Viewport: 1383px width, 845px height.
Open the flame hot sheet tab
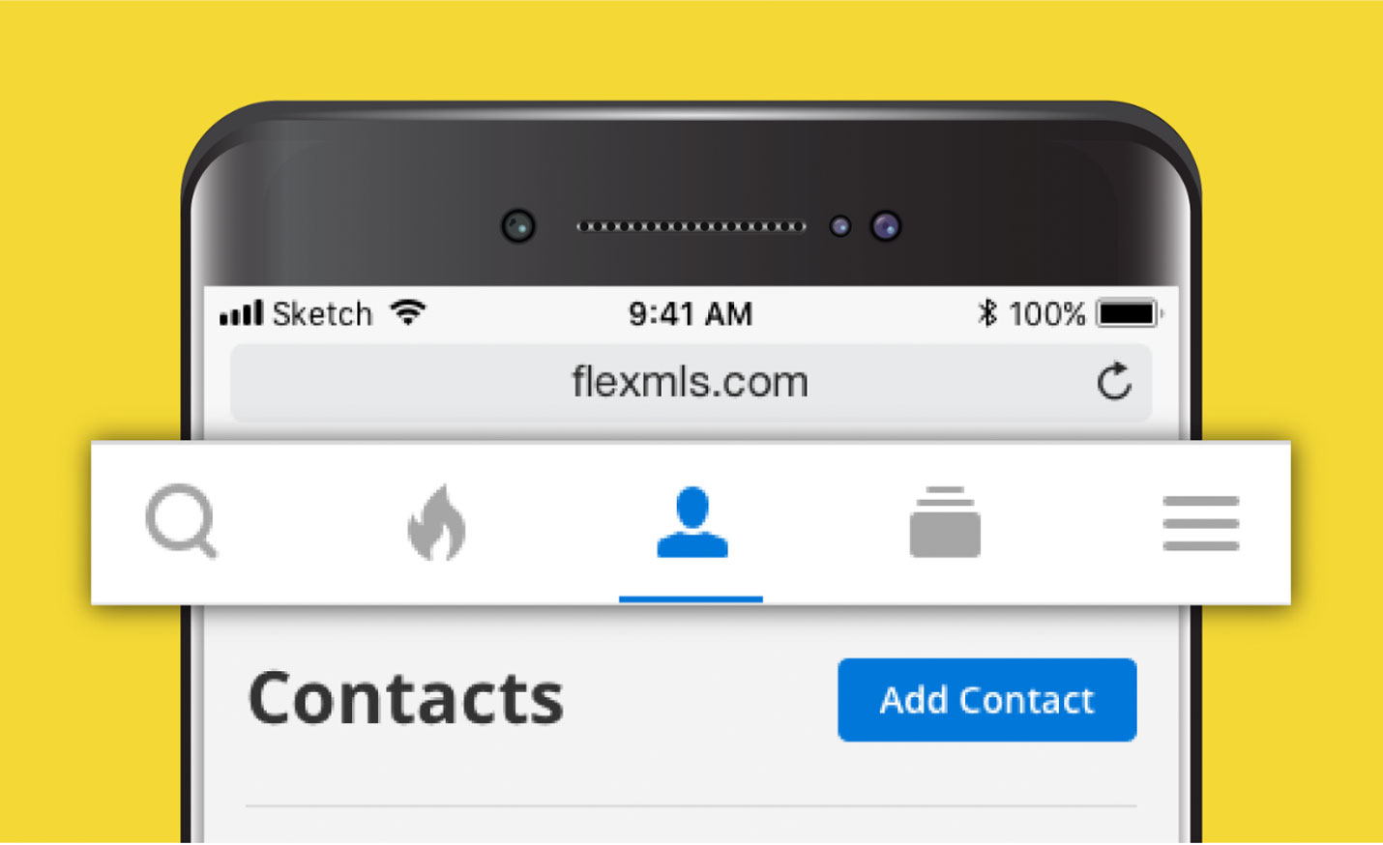point(436,522)
